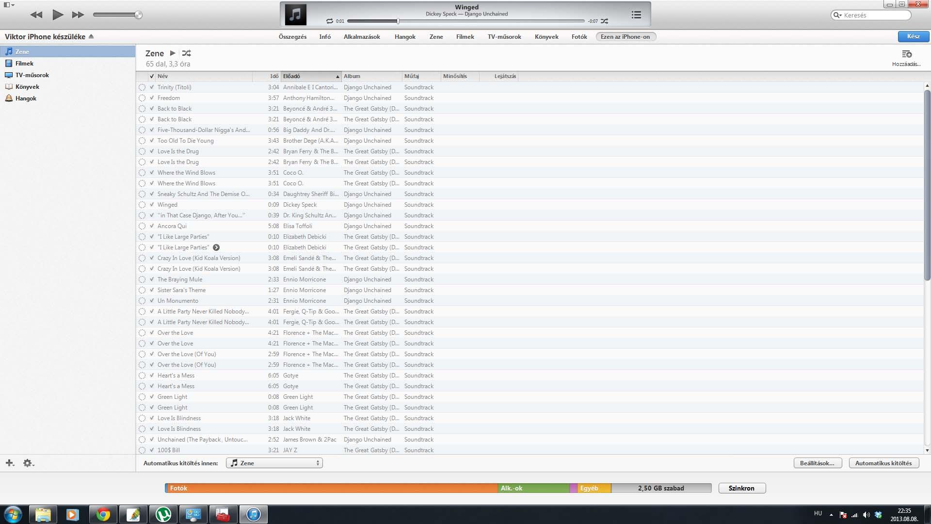Uncheck The Braying Mule checkbox
The width and height of the screenshot is (931, 524).
click(x=152, y=279)
